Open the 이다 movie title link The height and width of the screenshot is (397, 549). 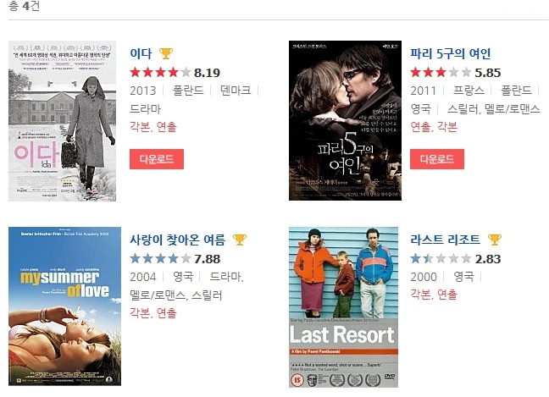141,53
